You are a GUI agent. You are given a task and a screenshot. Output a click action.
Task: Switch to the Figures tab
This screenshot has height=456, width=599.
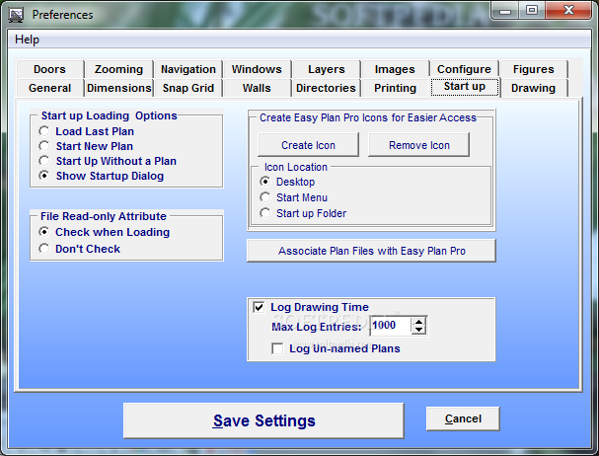coord(533,69)
